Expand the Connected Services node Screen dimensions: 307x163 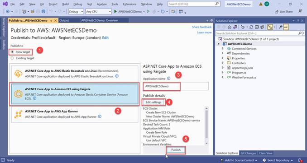[x=223, y=49]
